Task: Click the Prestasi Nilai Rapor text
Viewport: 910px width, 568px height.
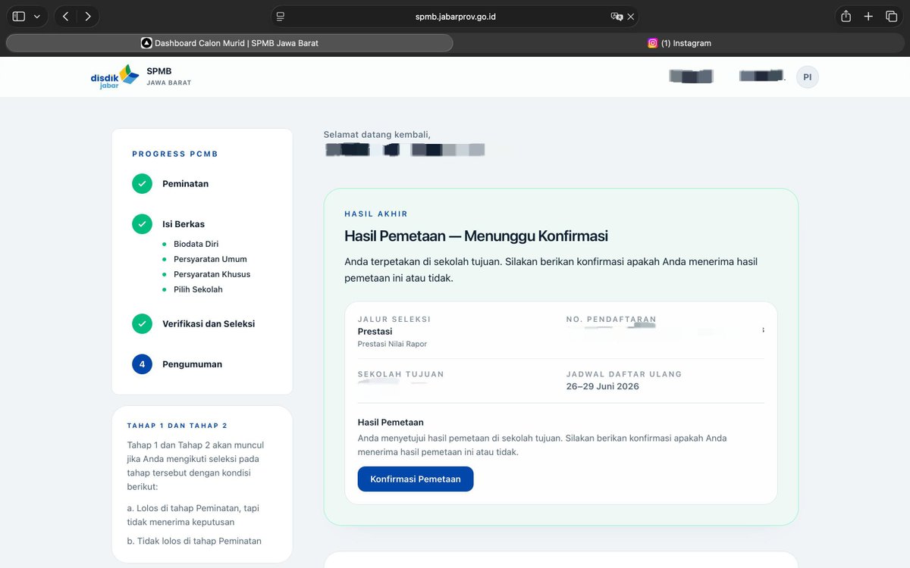Action: (392, 344)
